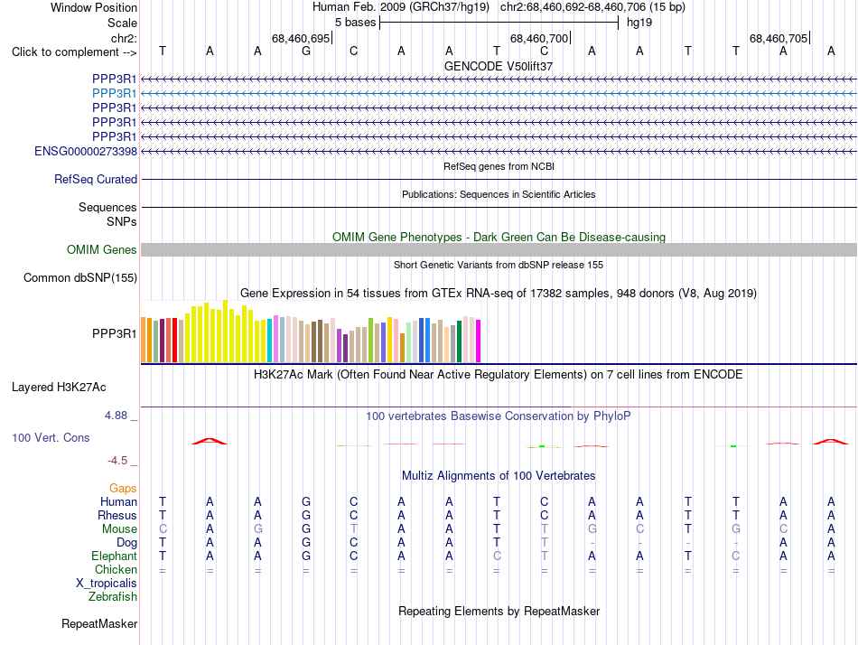The image size is (858, 645).
Task: Click the magenta bar in GTEx expression chart
Action: (479, 341)
